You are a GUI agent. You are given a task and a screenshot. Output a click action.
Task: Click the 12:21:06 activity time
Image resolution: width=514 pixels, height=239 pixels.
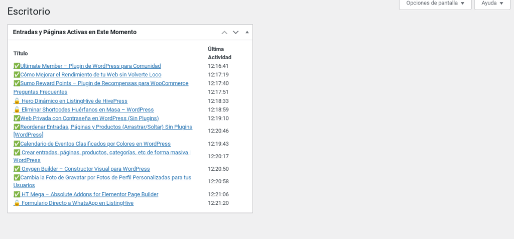218,194
